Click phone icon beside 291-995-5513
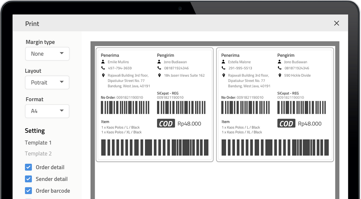Screen dimensions: 361x199 224,68
